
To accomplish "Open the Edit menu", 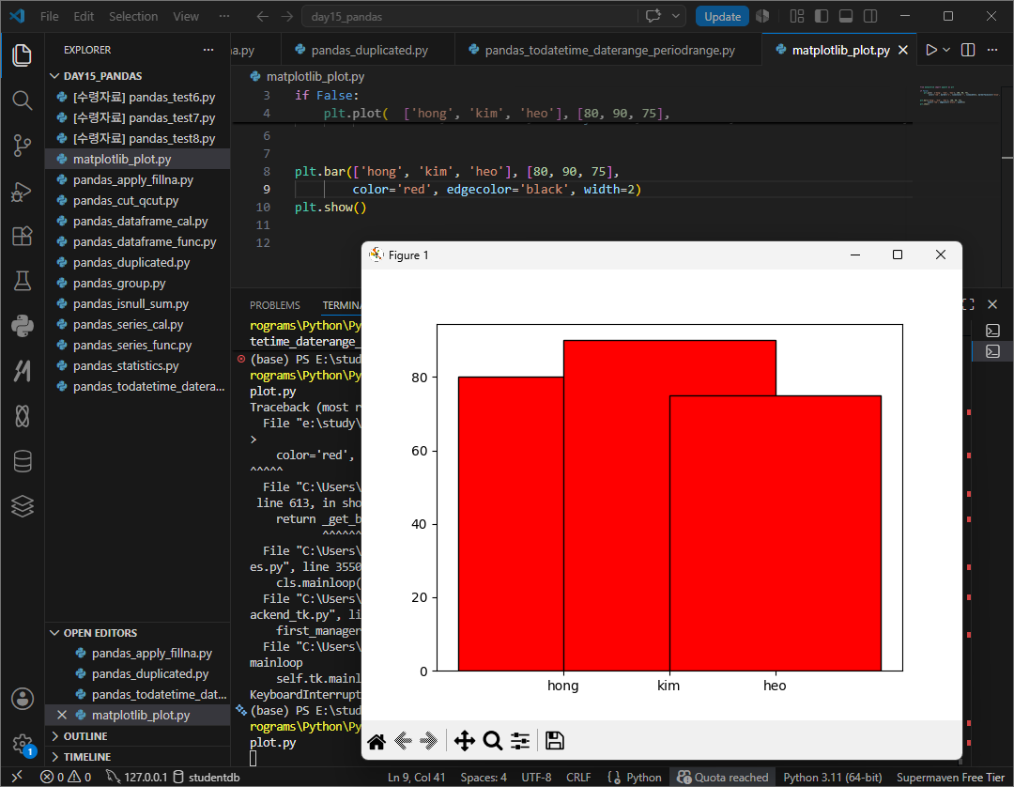I will tap(84, 16).
